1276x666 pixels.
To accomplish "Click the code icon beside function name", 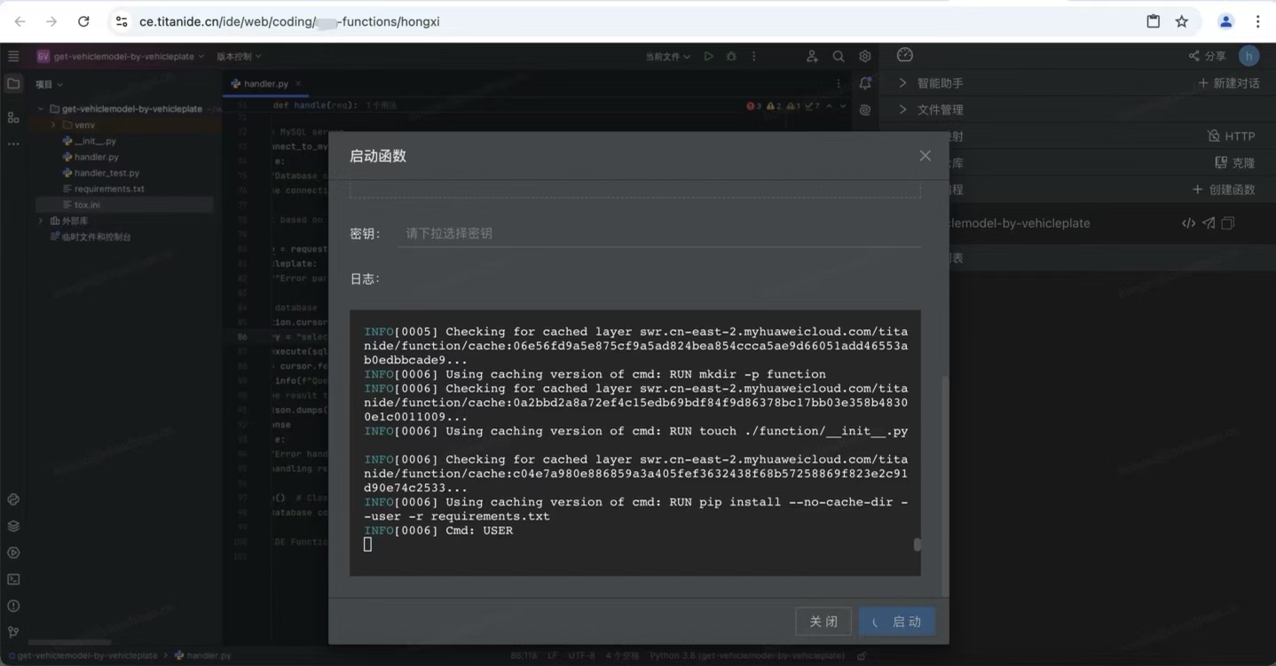I will (1188, 223).
